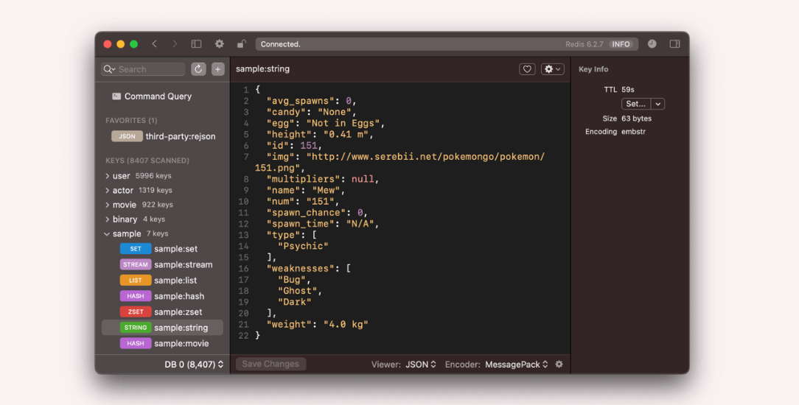Select the sample:hash key
The width and height of the screenshot is (799, 405).
tap(179, 296)
